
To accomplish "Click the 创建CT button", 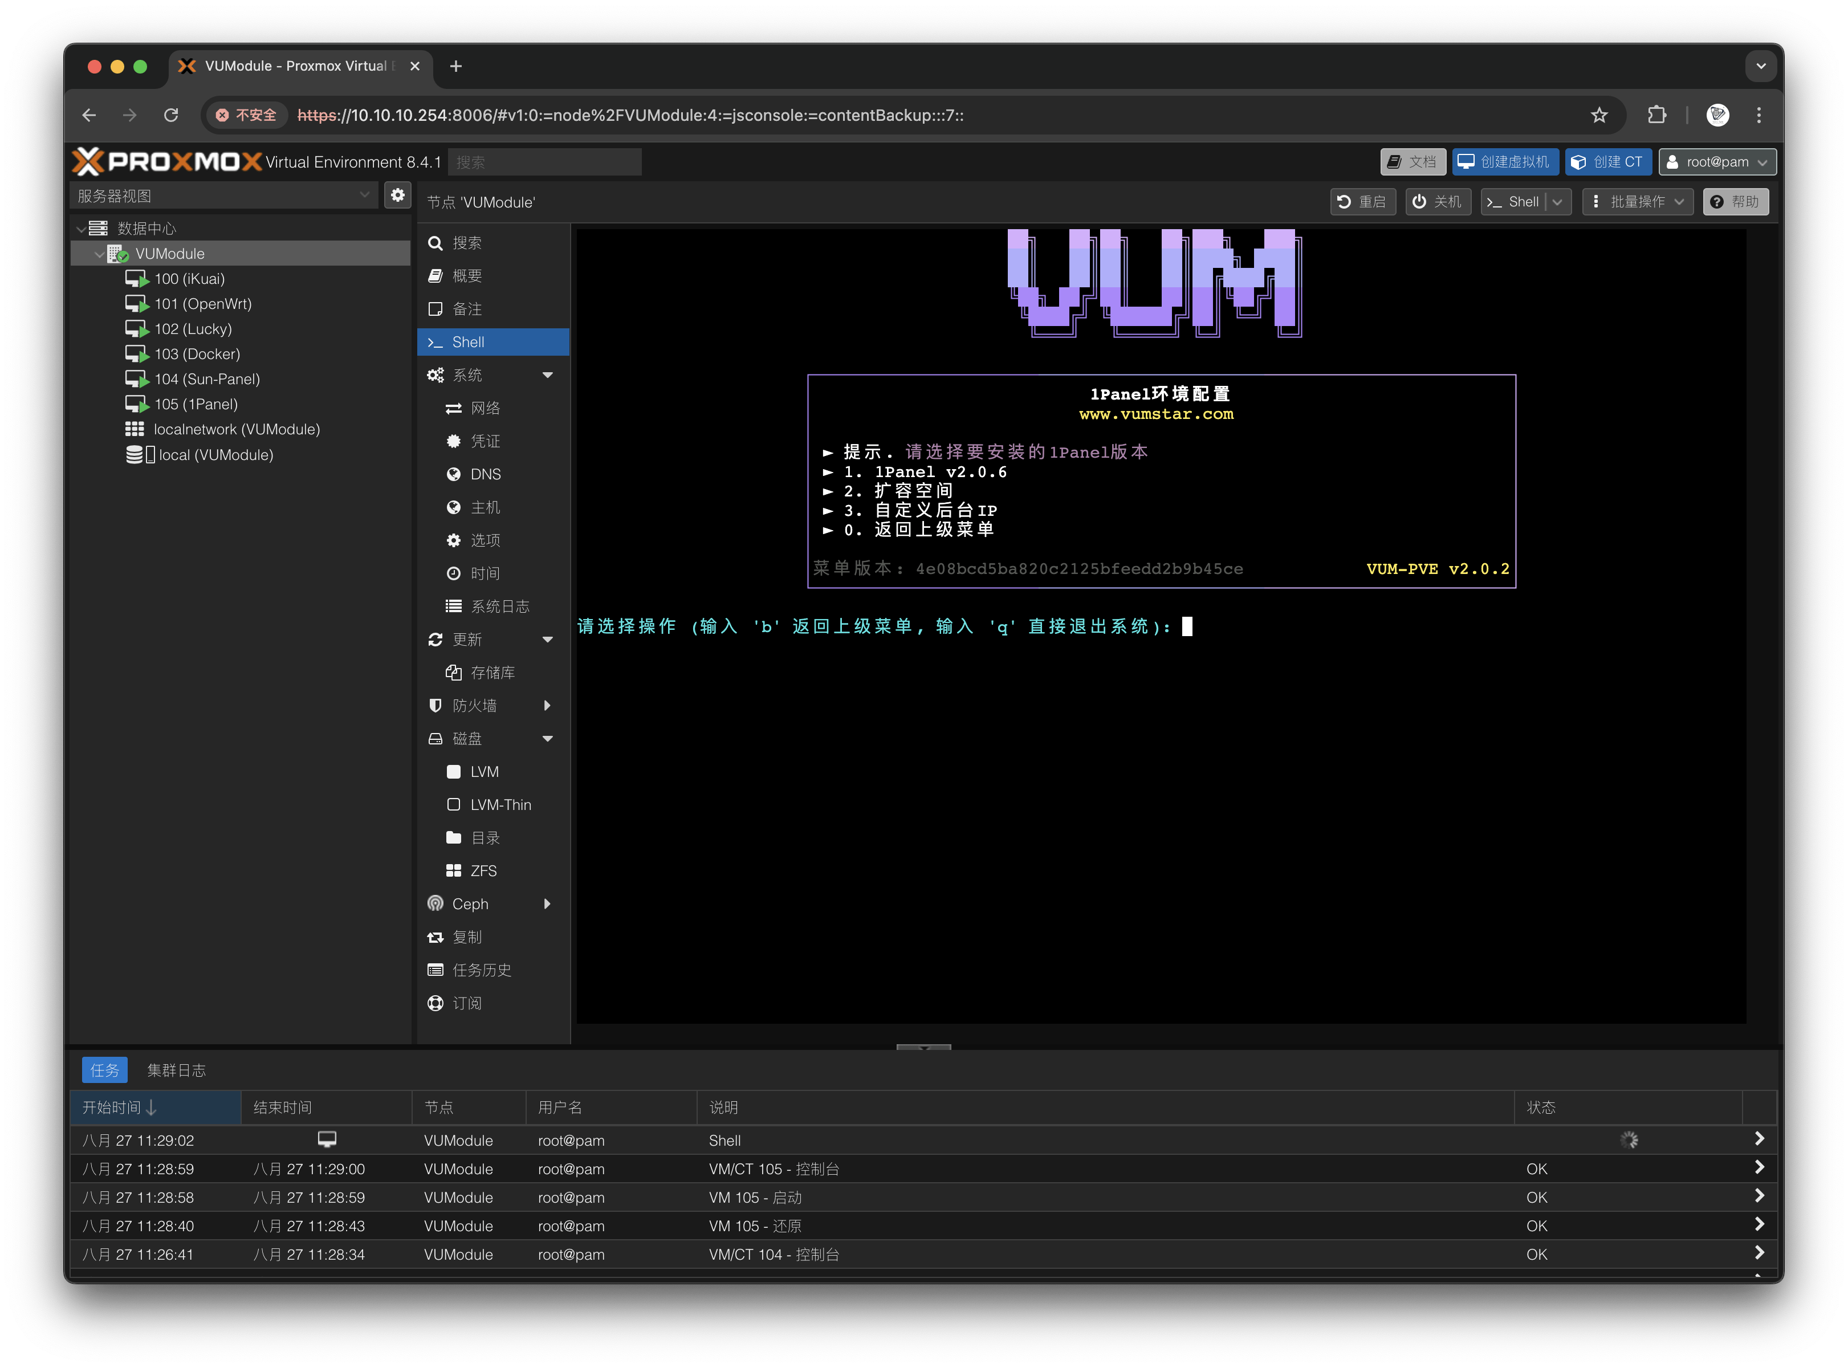I will 1607,161.
